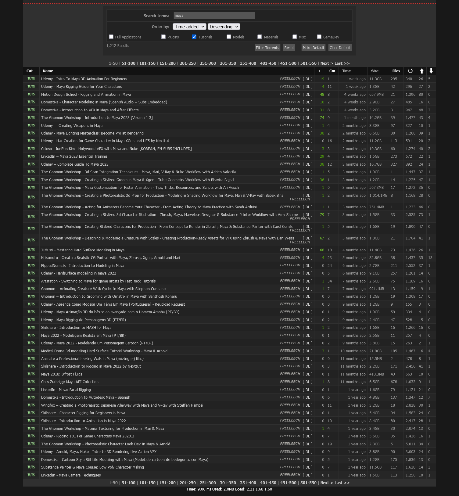This screenshot has width=459, height=496.
Task: Open Udemy Hardsurface modelling in maya 2022 torrent
Action: (x=79, y=273)
